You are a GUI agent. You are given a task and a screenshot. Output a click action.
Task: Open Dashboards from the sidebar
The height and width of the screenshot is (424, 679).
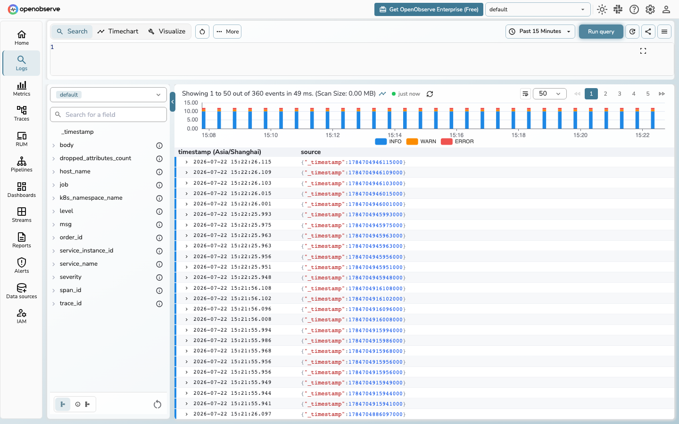[x=22, y=190]
